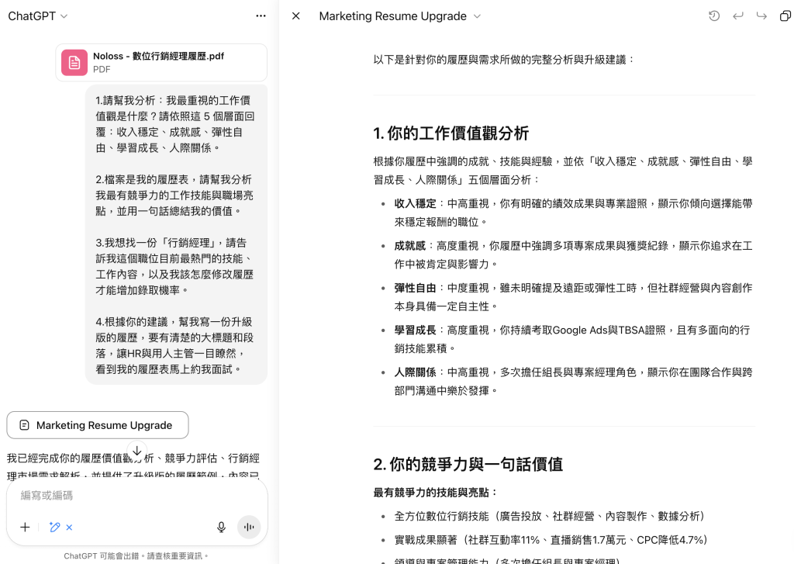Click the scroll-to-bottom arrow button

click(136, 449)
